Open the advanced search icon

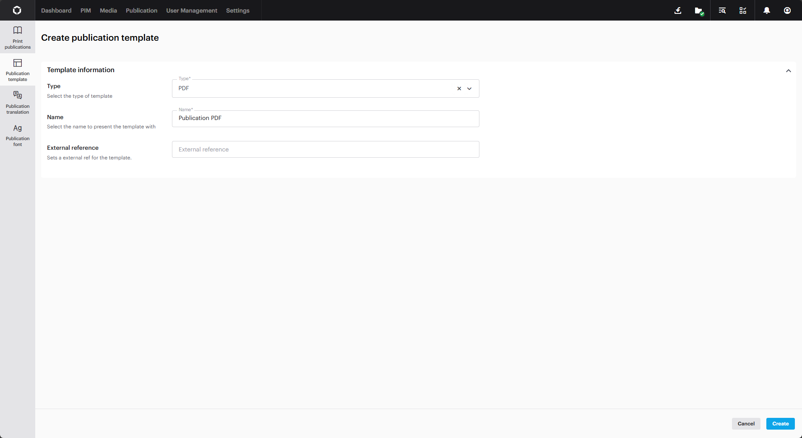(721, 10)
